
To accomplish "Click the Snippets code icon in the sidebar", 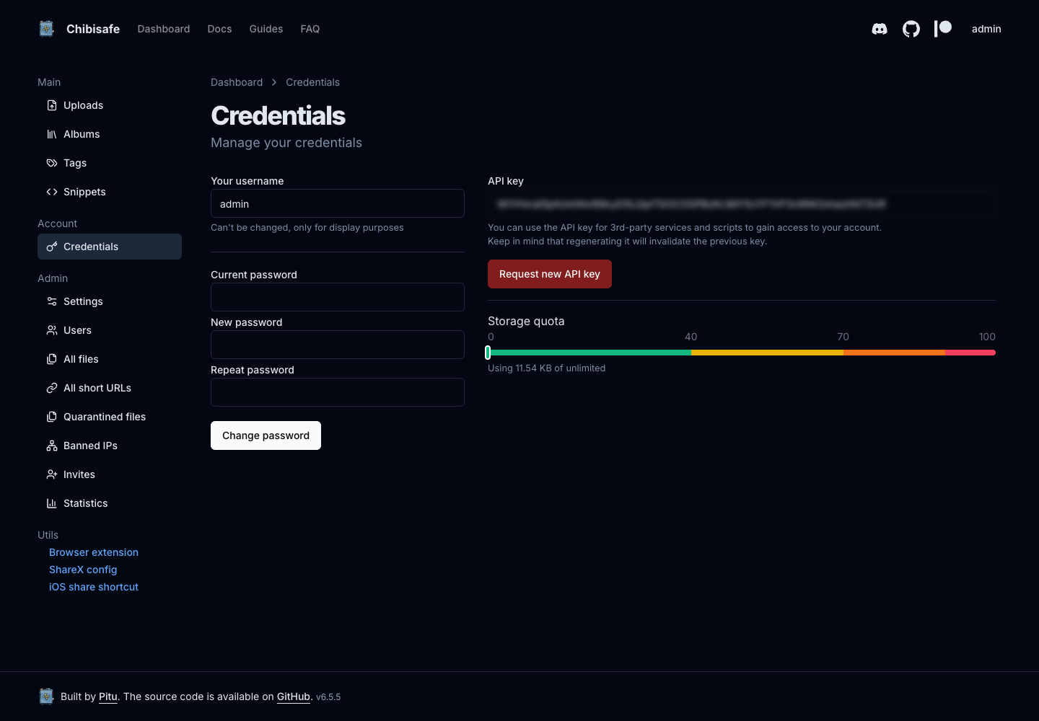I will (52, 192).
